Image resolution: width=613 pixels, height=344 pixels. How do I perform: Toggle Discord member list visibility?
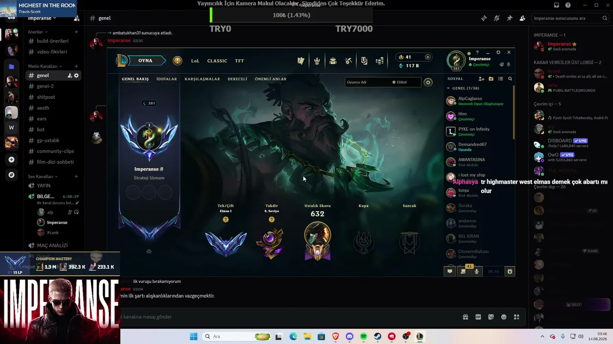(x=522, y=18)
